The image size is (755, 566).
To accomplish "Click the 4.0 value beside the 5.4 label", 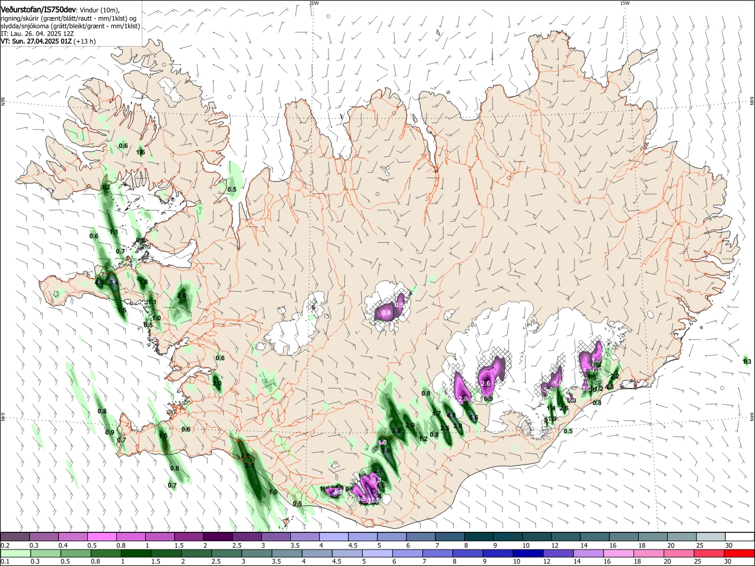I will coord(99,283).
